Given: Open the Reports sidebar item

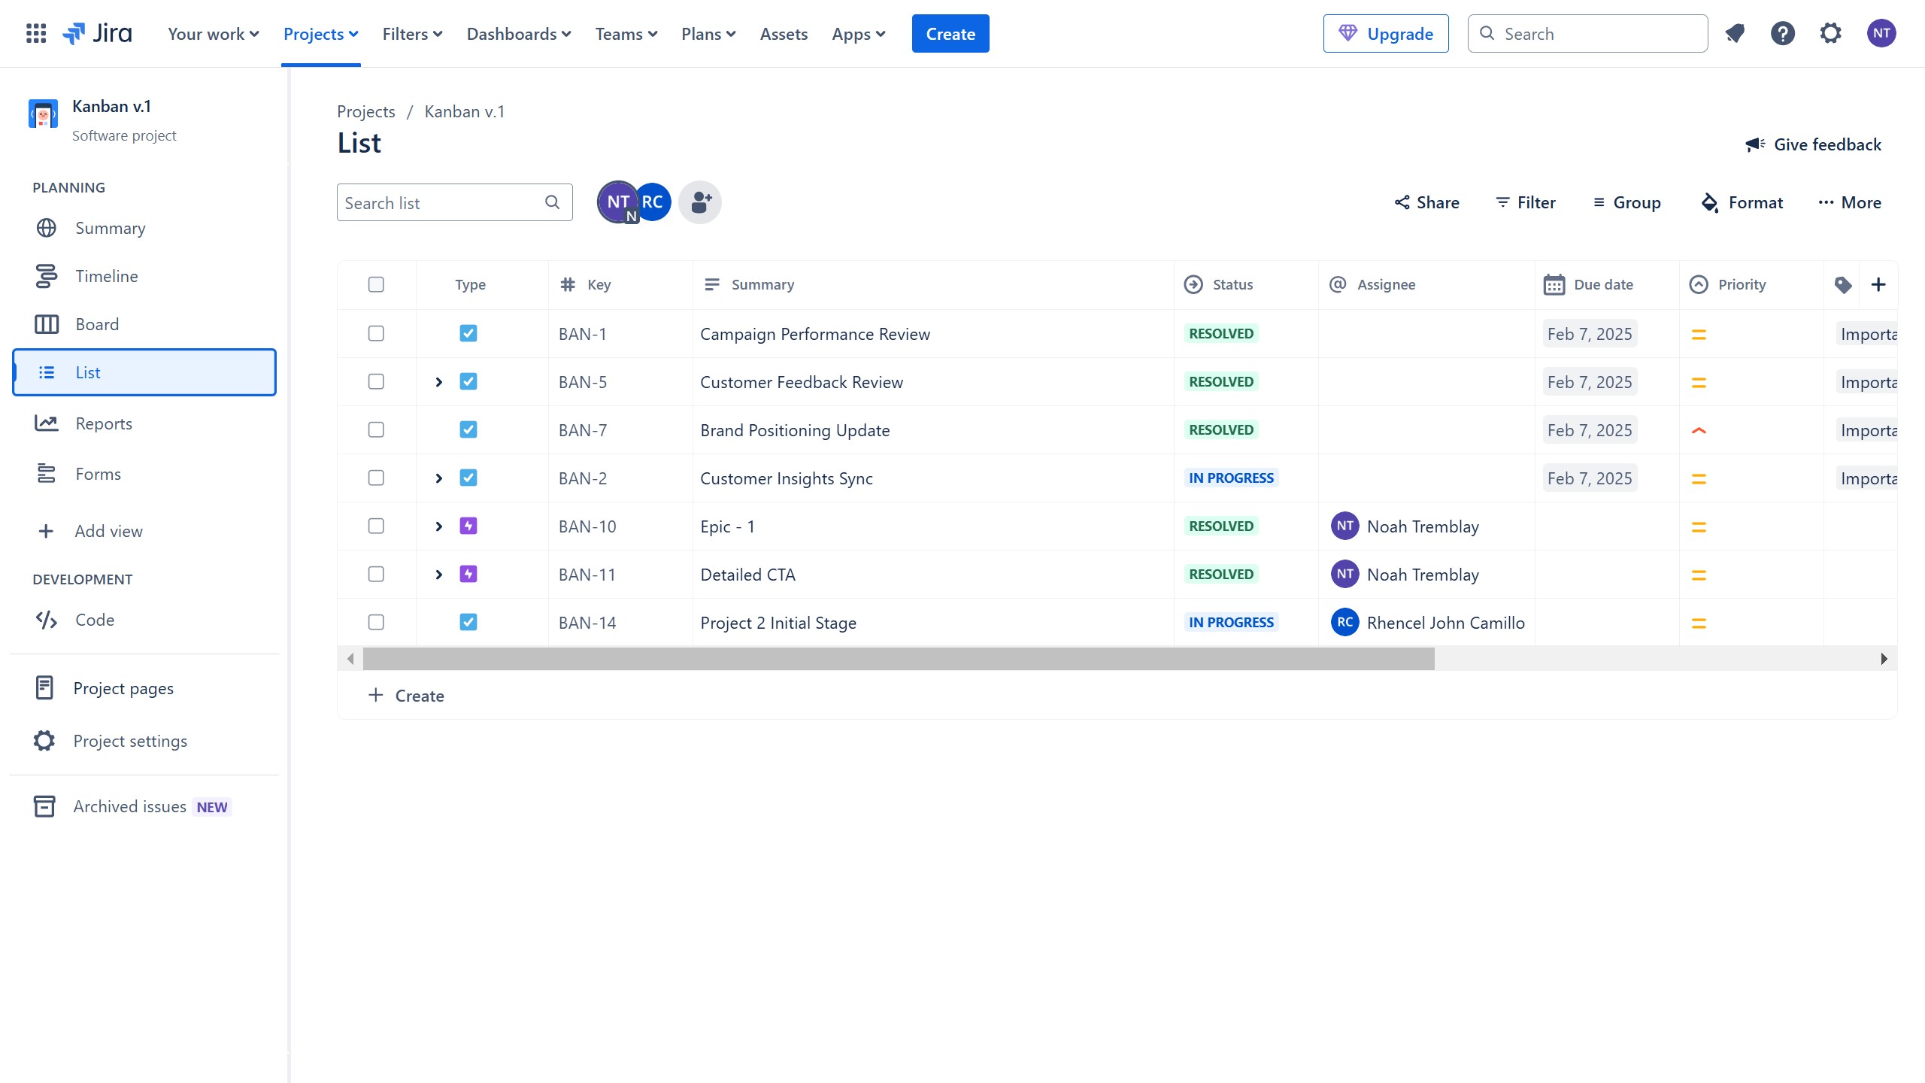Looking at the screenshot, I should (104, 423).
